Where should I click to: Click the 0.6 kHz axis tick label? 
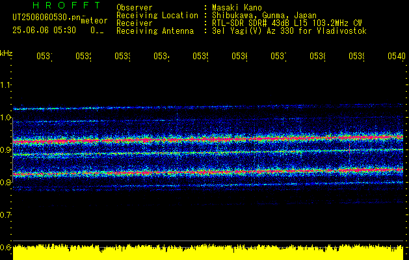tap(5, 247)
